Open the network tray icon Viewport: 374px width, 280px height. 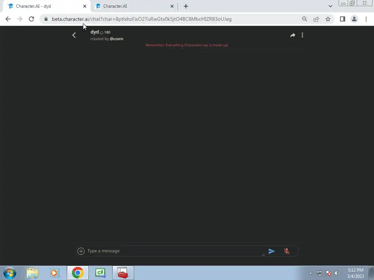point(319,273)
